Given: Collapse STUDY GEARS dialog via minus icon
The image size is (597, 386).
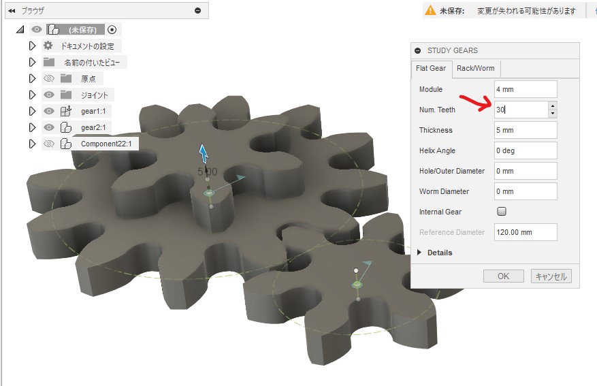Looking at the screenshot, I should point(418,50).
